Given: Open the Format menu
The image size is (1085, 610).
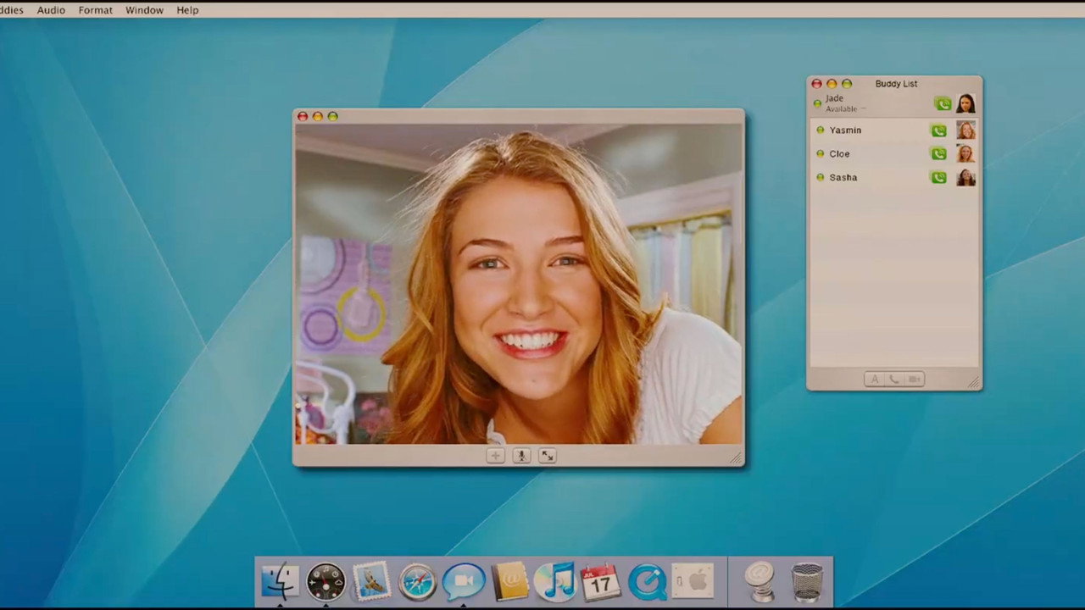Looking at the screenshot, I should point(95,10).
